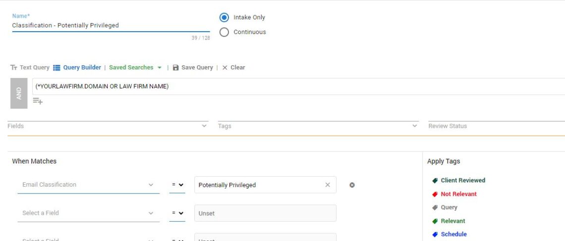The width and height of the screenshot is (565, 241).
Task: Select the Continuous radio button
Action: (224, 32)
